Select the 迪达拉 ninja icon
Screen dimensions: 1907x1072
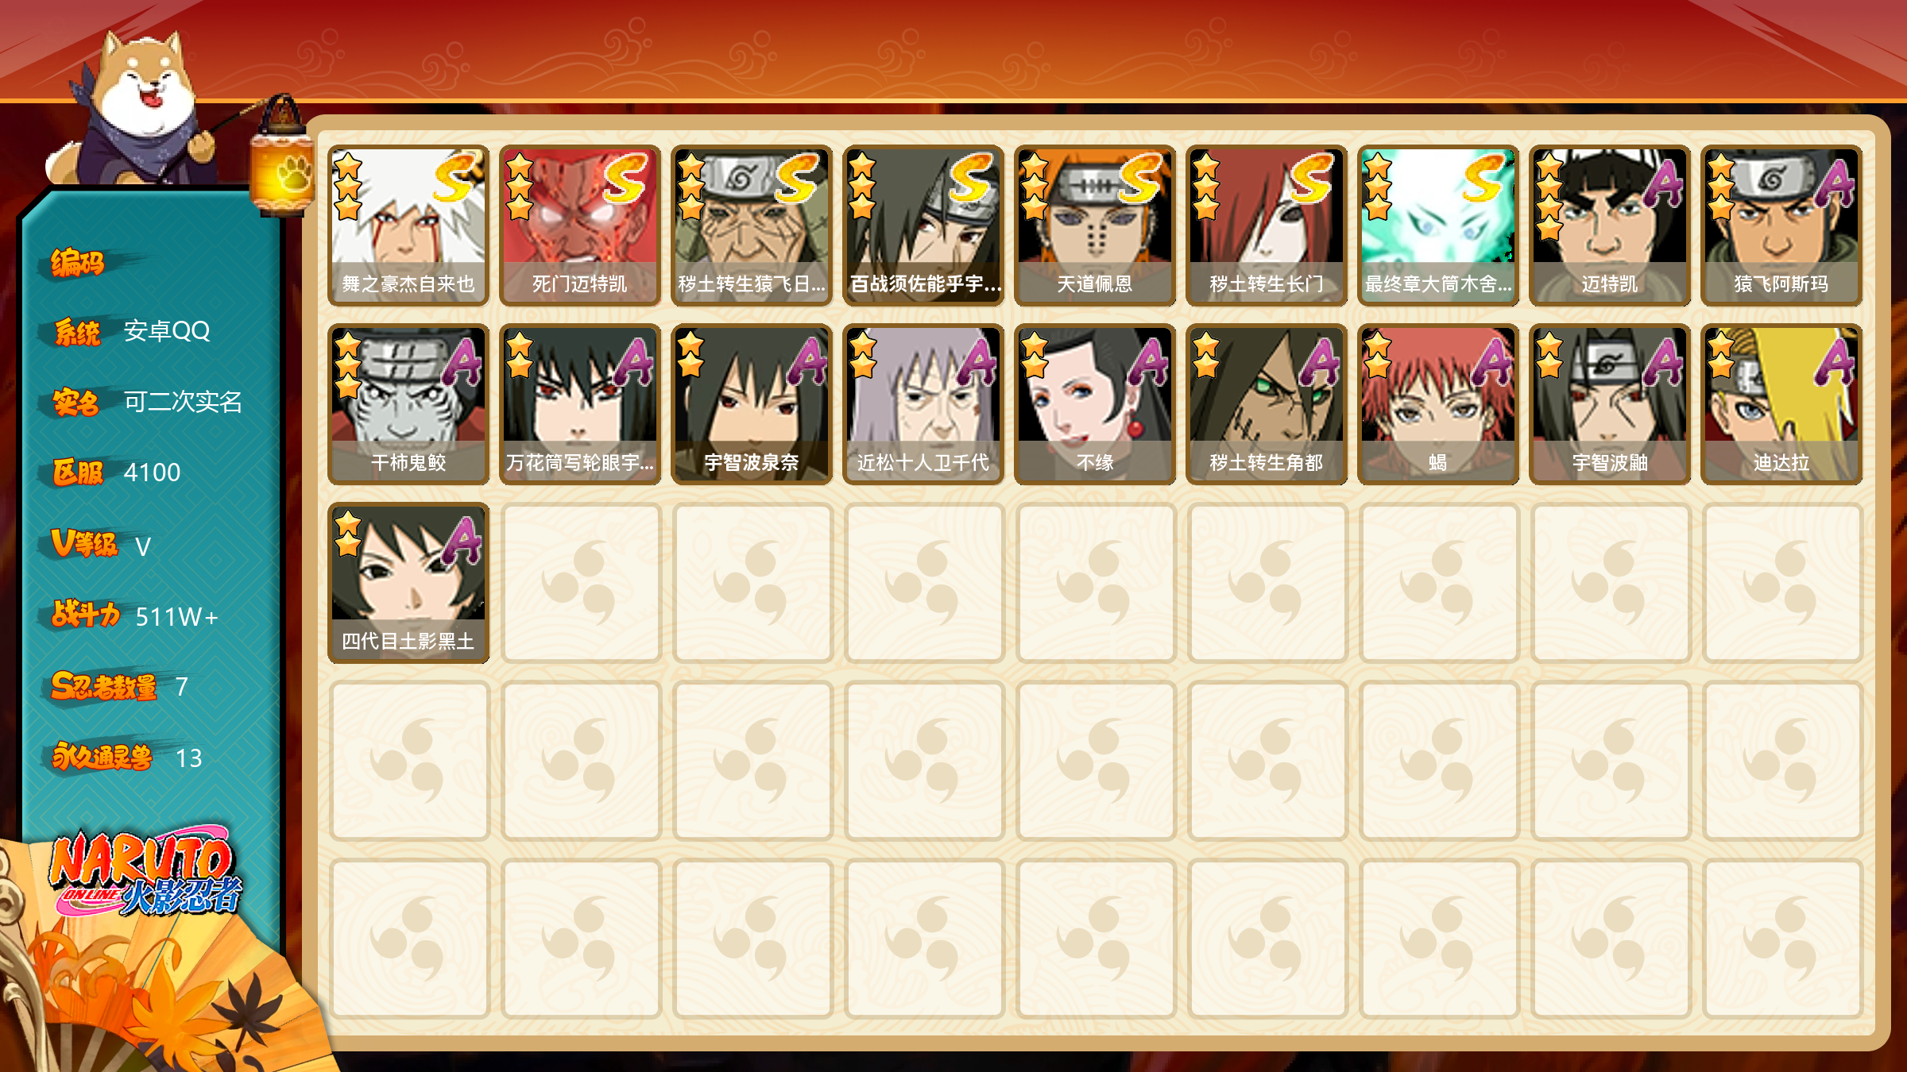pyautogui.click(x=1781, y=404)
